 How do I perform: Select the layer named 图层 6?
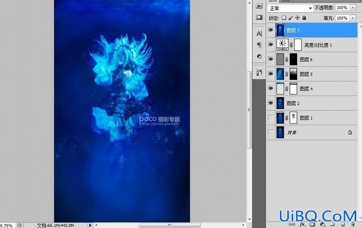coord(306,59)
